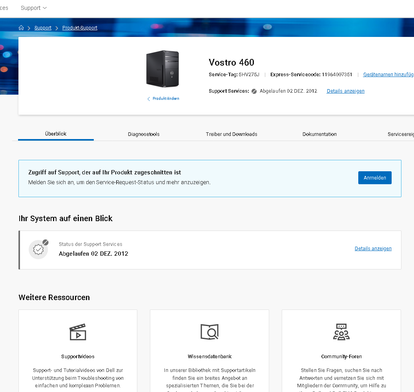Click the Vostro 460 product title
Image resolution: width=414 pixels, height=392 pixels.
click(231, 62)
